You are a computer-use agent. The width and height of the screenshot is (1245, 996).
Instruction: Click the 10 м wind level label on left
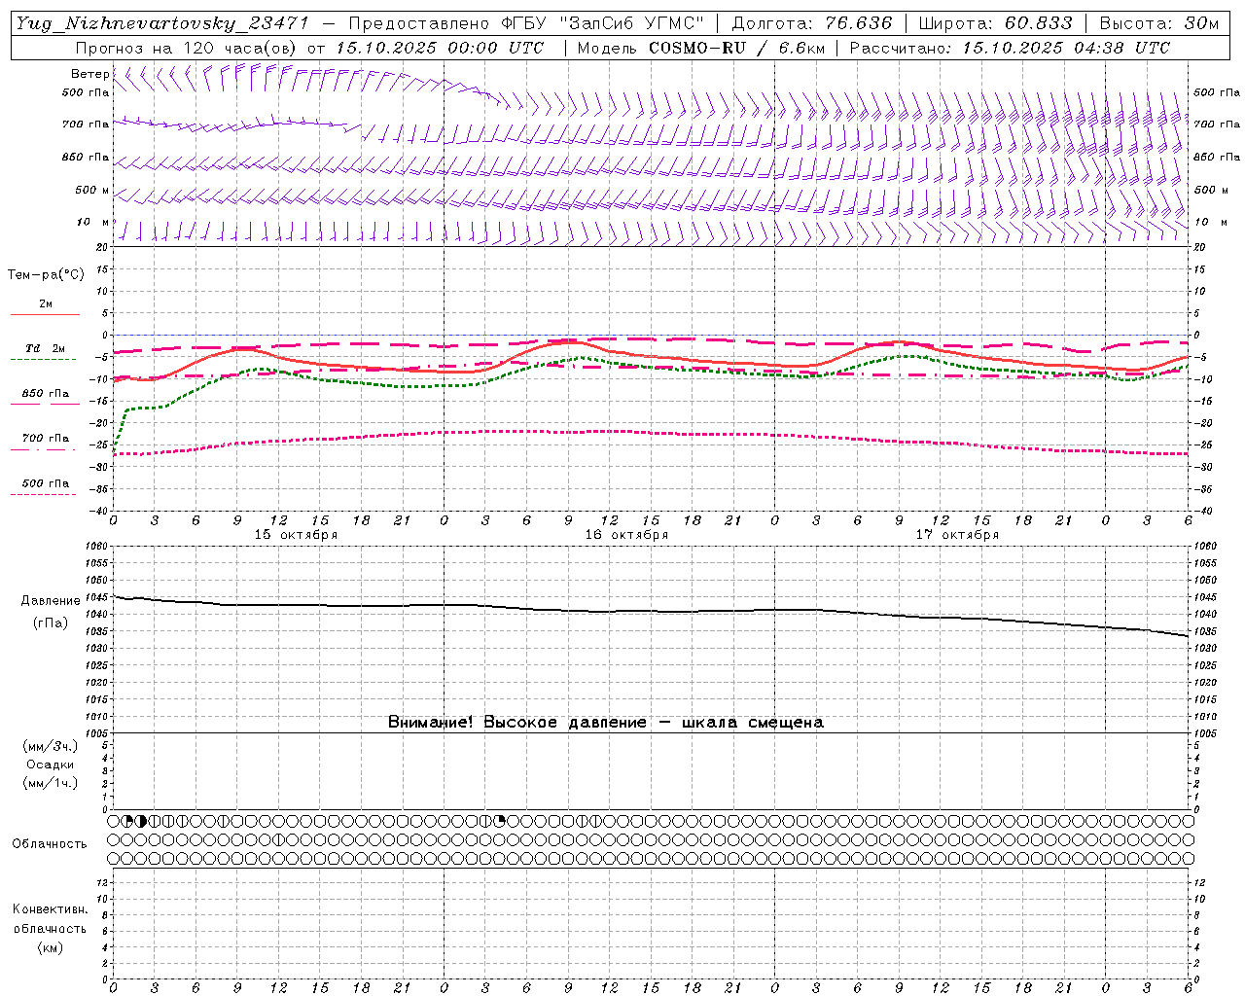pos(93,222)
